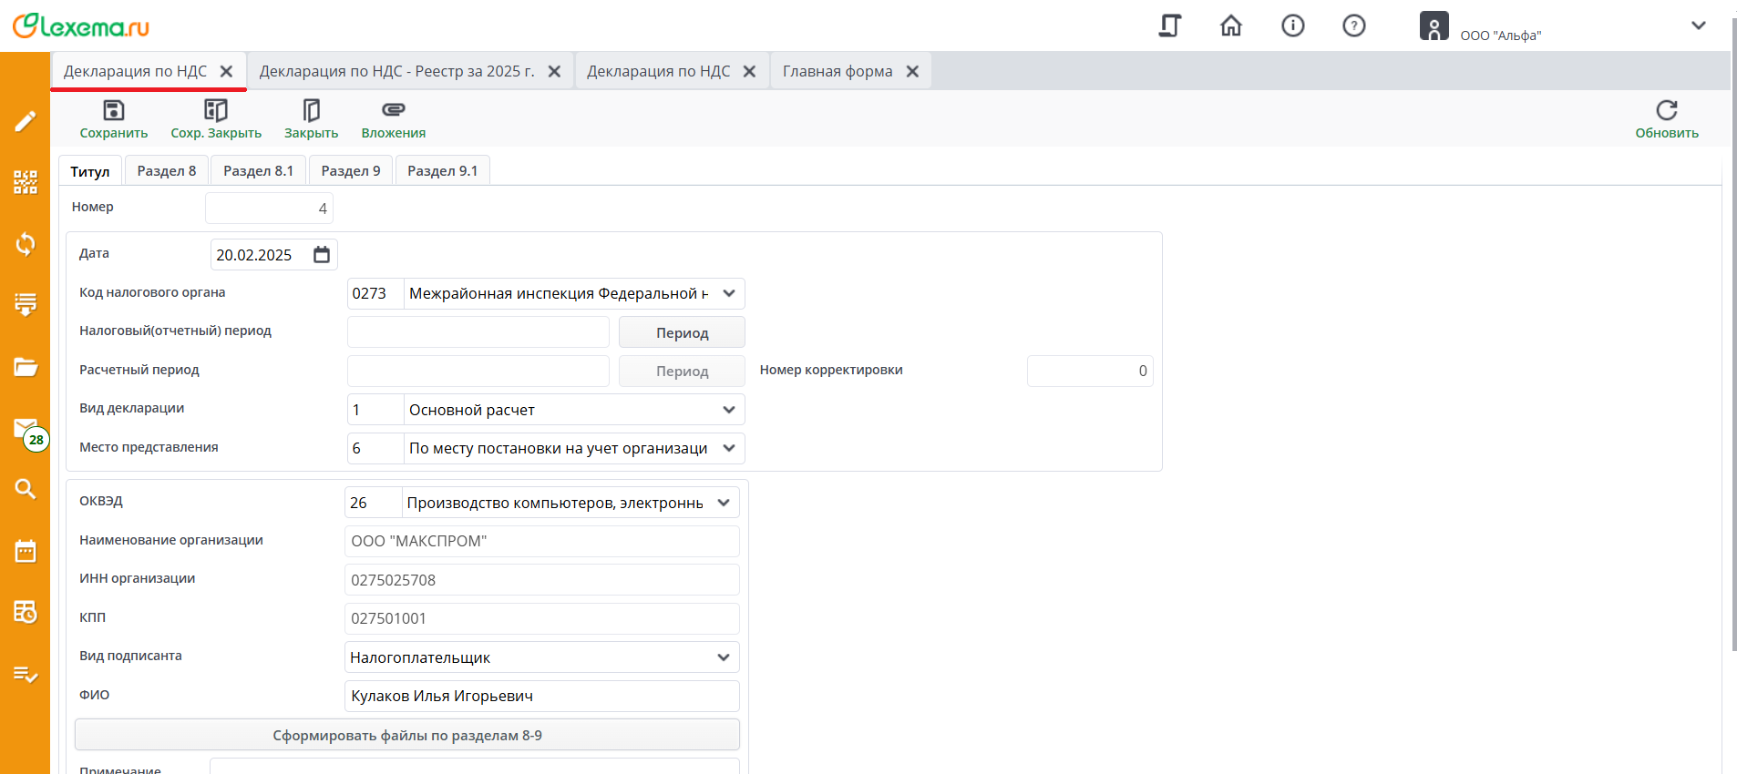
Task: Click the ФИО input field
Action: [x=541, y=696]
